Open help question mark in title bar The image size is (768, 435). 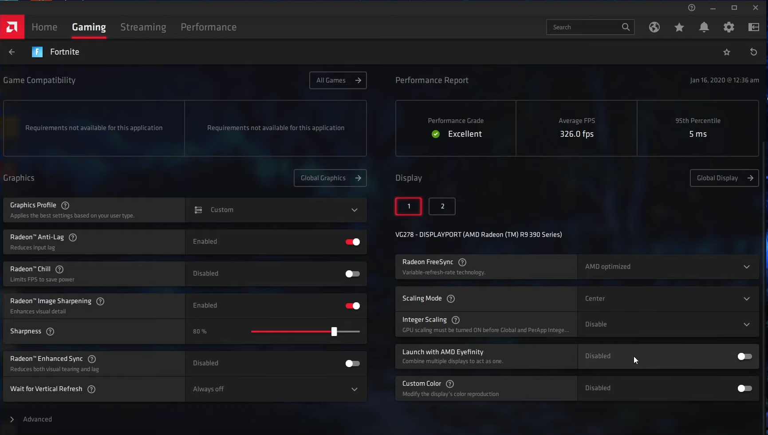pyautogui.click(x=691, y=8)
